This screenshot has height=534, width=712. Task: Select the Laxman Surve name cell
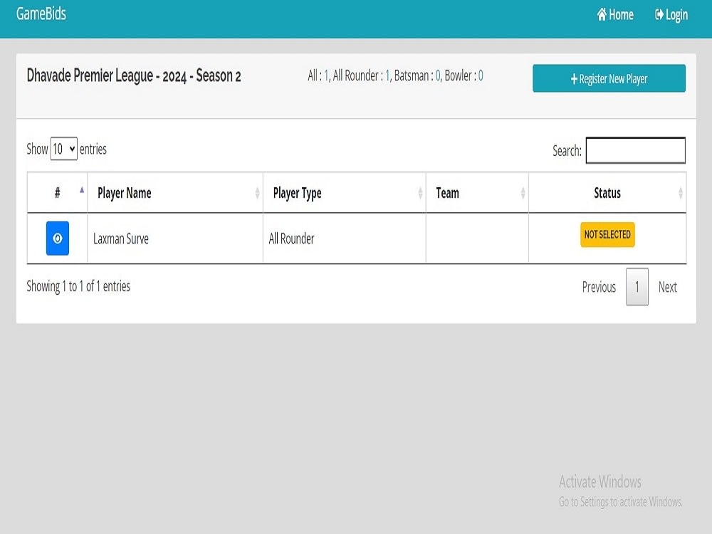(175, 239)
